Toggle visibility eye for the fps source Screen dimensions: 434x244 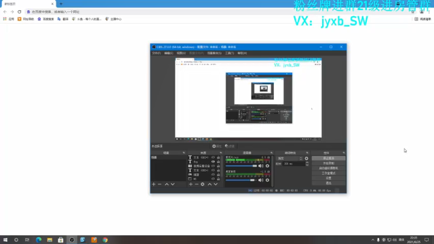(x=213, y=162)
